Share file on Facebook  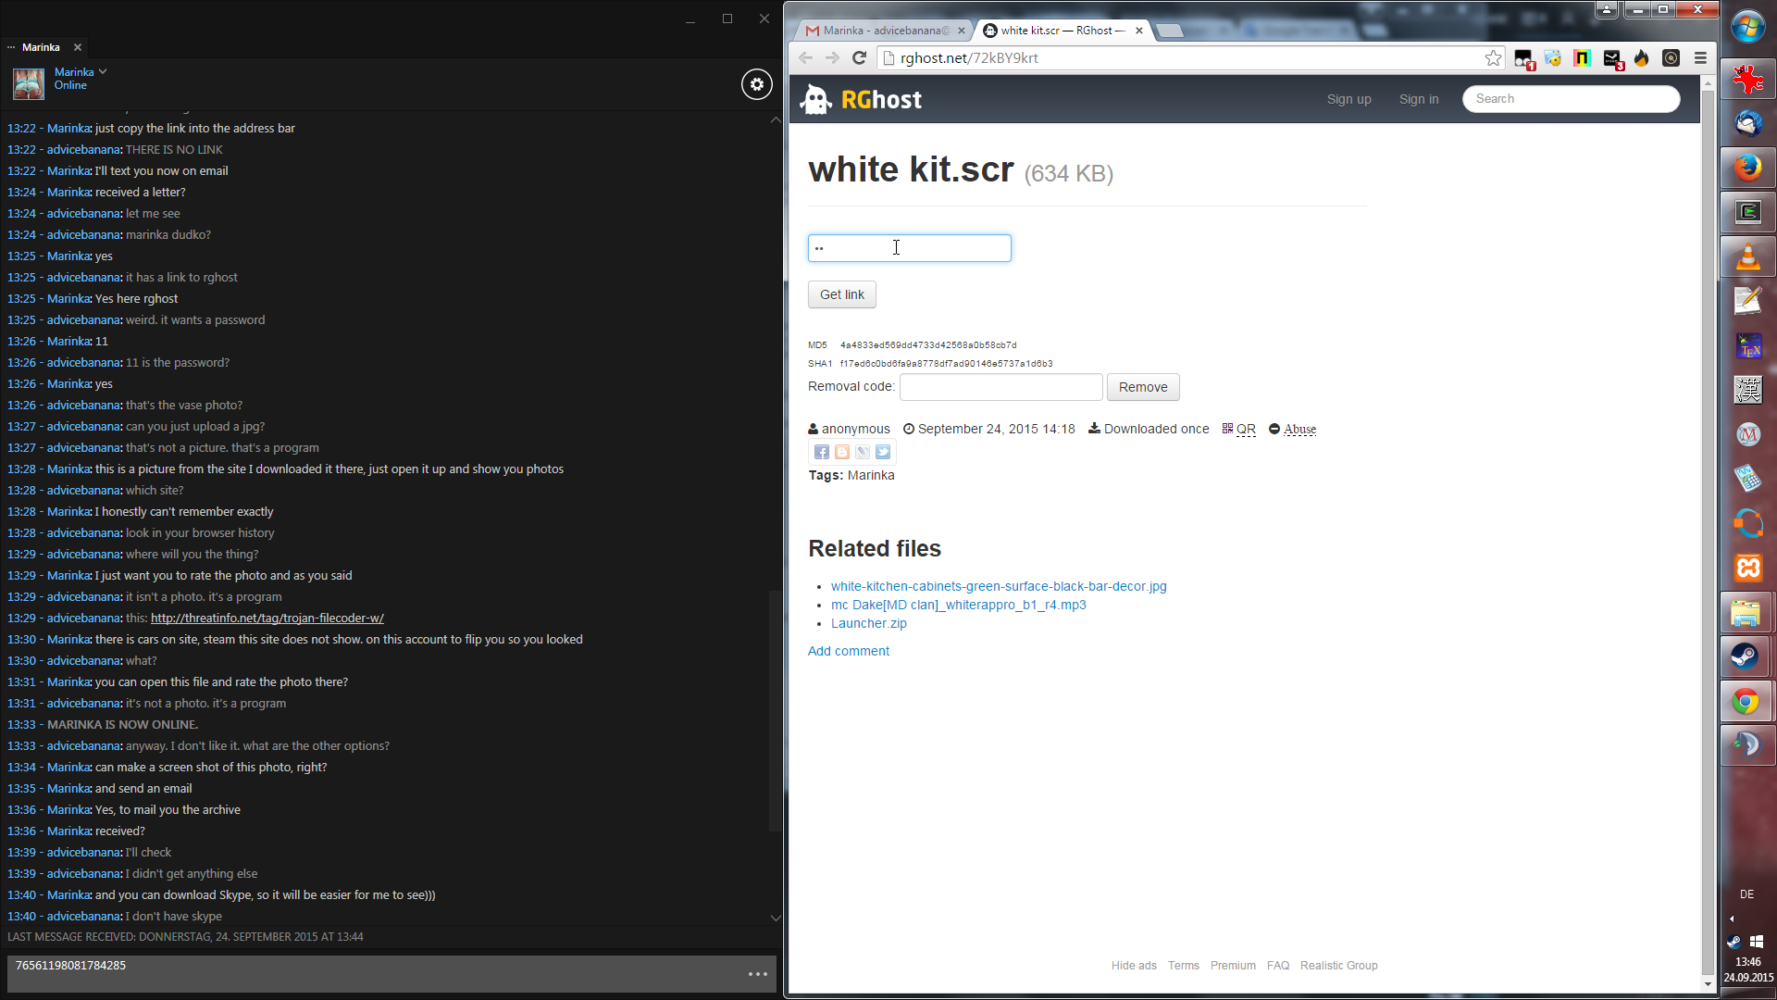click(821, 452)
